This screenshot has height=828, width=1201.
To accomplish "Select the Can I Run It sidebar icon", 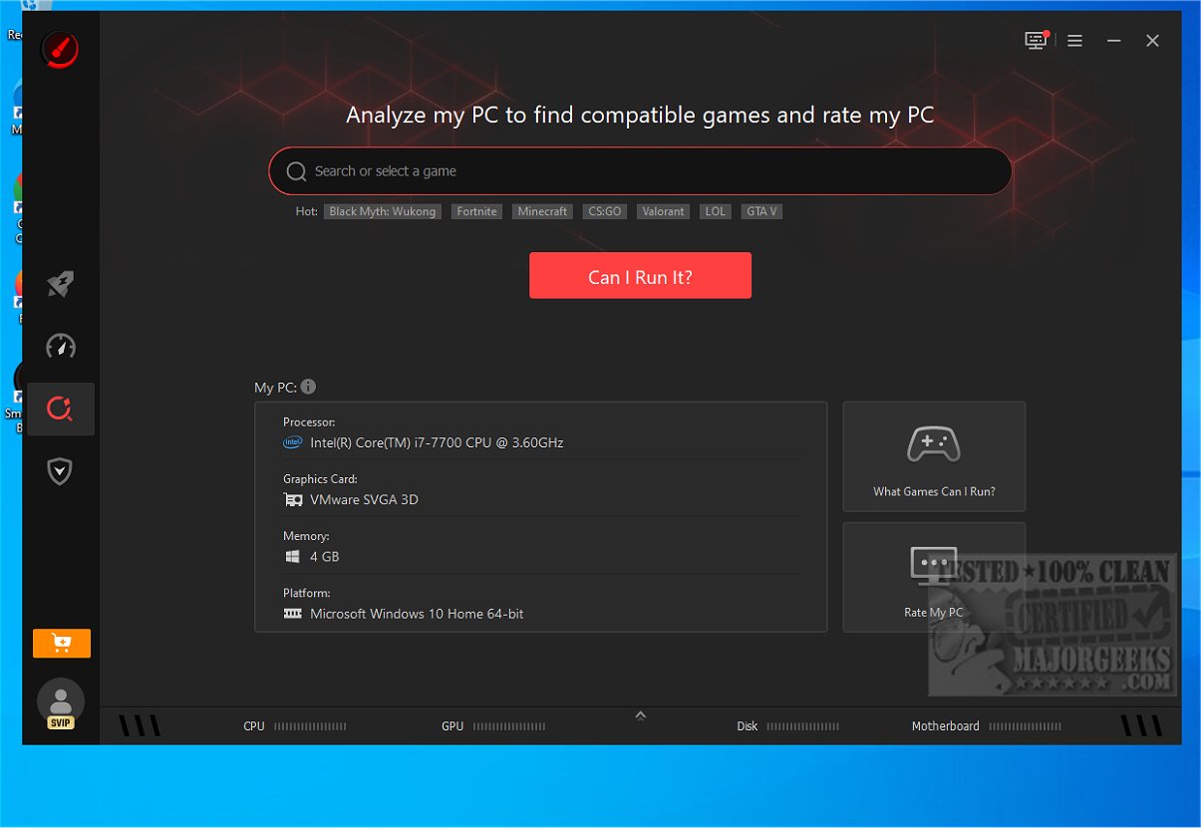I will click(61, 409).
